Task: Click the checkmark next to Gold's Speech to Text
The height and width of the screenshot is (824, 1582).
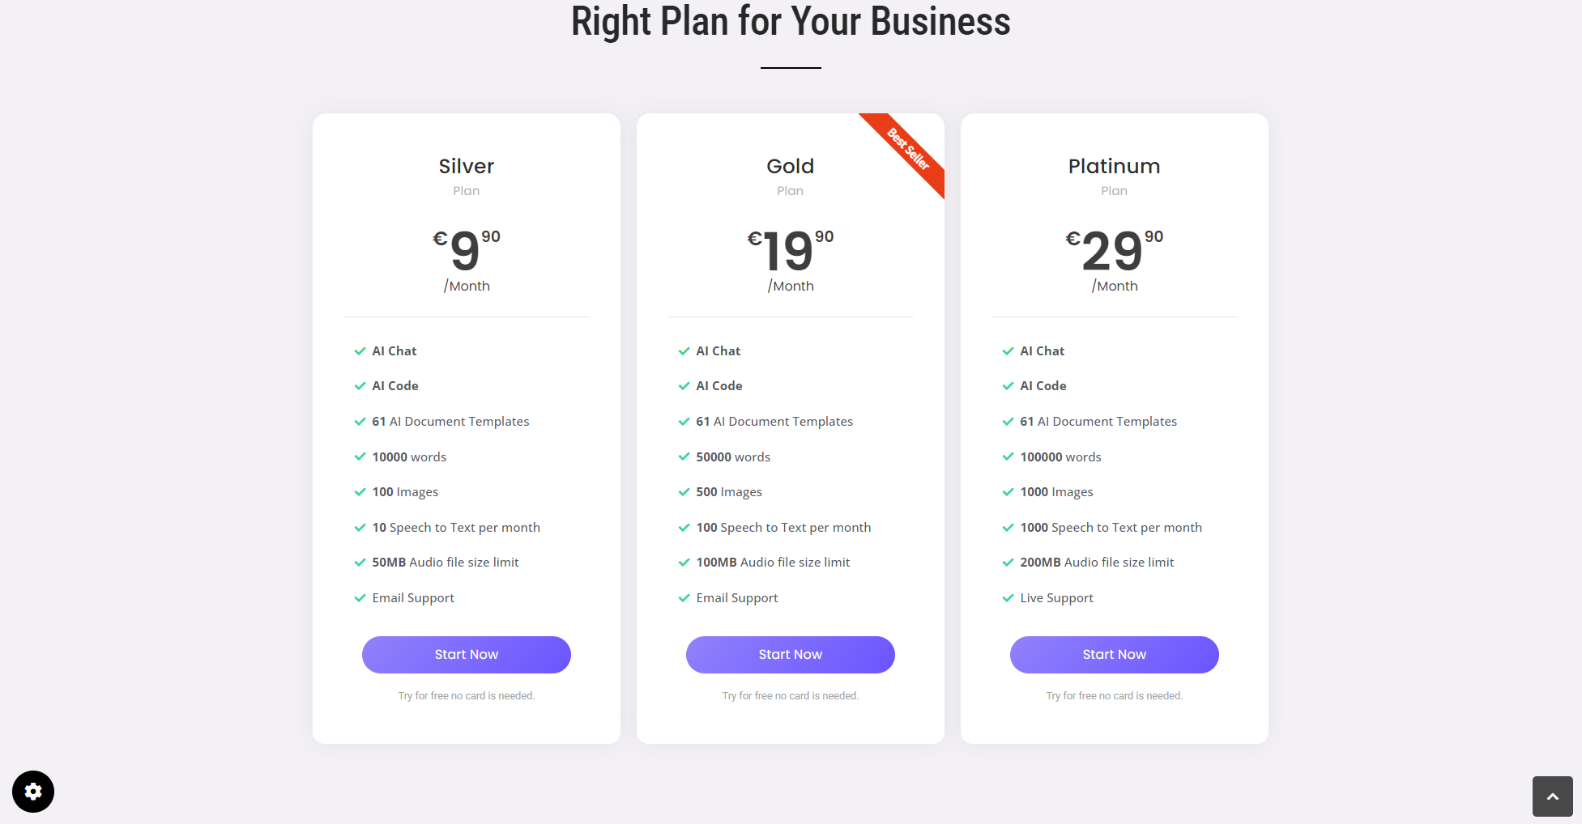Action: click(684, 528)
